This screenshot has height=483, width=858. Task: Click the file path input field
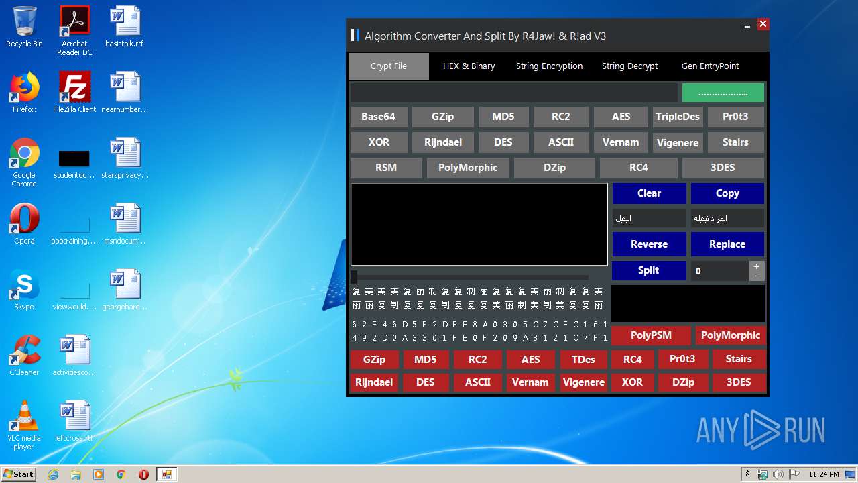click(513, 93)
